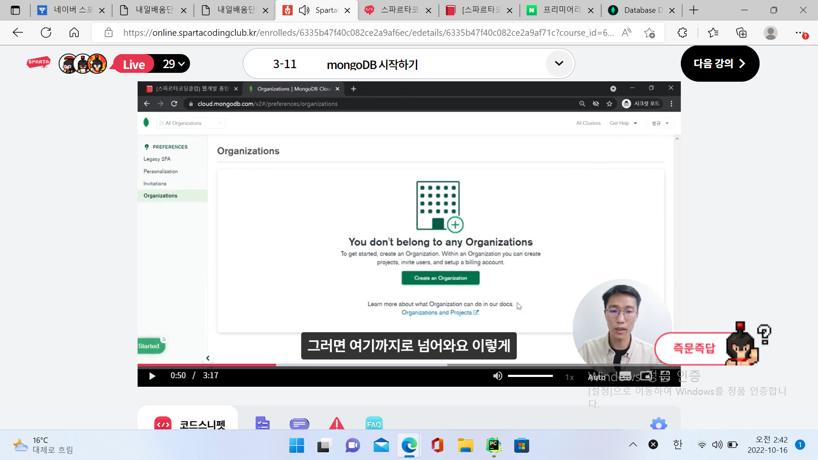The image size is (818, 460).
Task: Go to next lecture 다음 강의
Action: (720, 63)
